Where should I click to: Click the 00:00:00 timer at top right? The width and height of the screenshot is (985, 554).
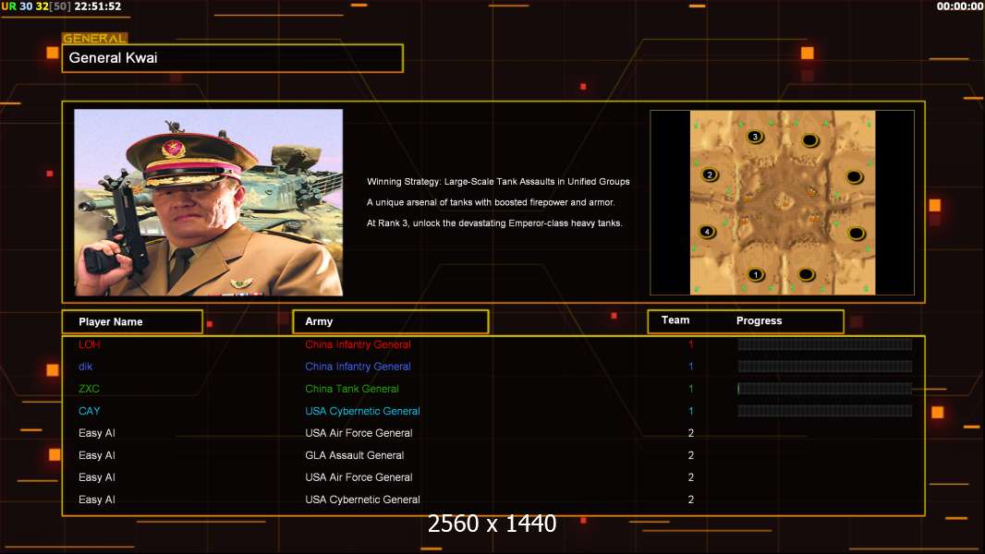[x=959, y=6]
